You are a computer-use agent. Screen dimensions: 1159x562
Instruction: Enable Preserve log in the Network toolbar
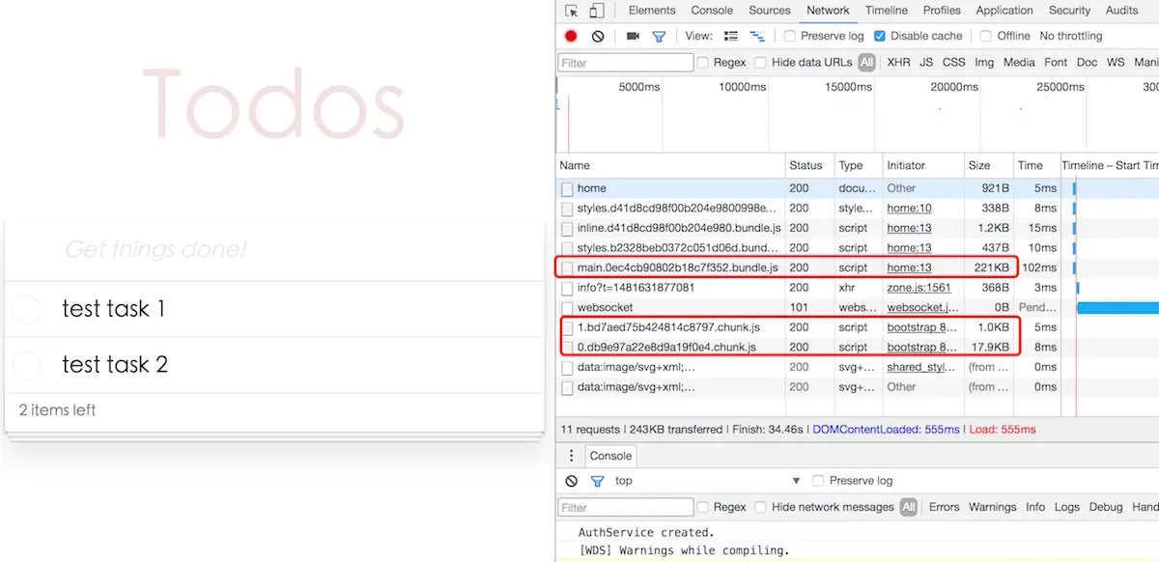790,36
